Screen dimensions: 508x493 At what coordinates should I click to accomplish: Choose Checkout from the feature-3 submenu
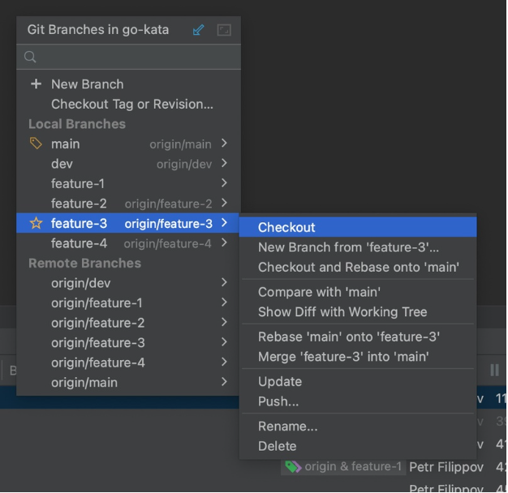coord(286,227)
